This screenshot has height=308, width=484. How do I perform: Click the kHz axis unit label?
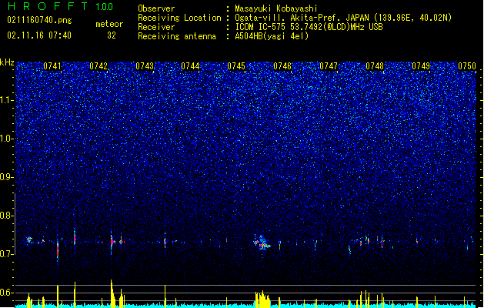[7, 62]
